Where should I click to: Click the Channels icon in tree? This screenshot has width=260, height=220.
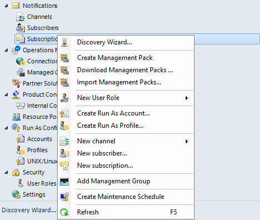[x=20, y=17]
